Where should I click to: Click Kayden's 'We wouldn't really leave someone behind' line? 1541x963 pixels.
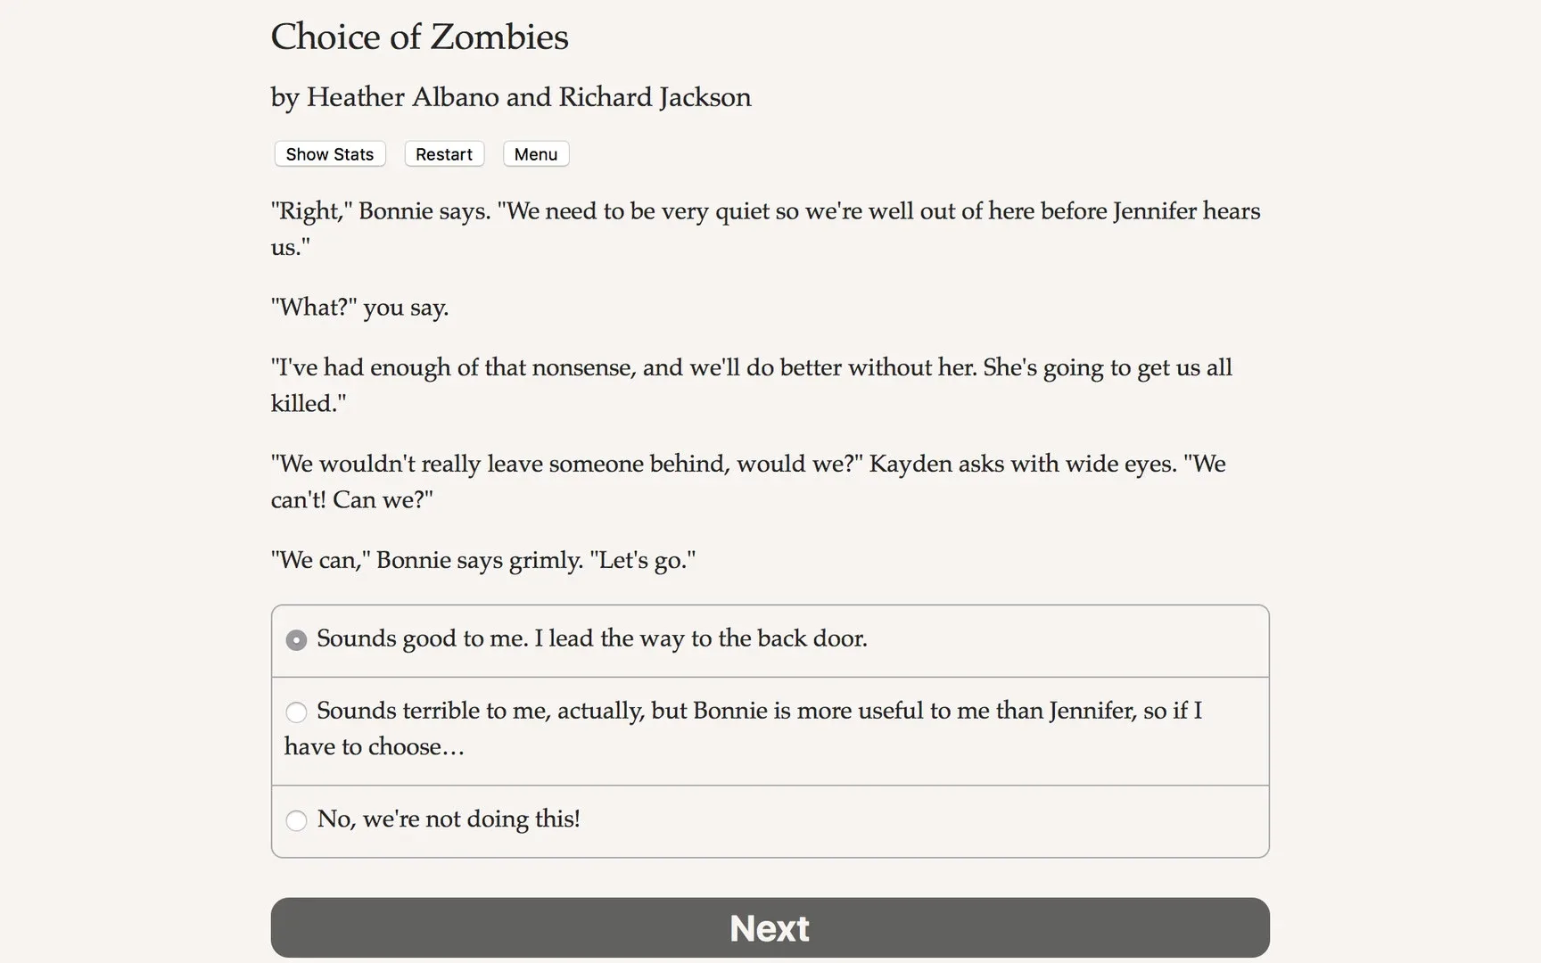point(566,464)
